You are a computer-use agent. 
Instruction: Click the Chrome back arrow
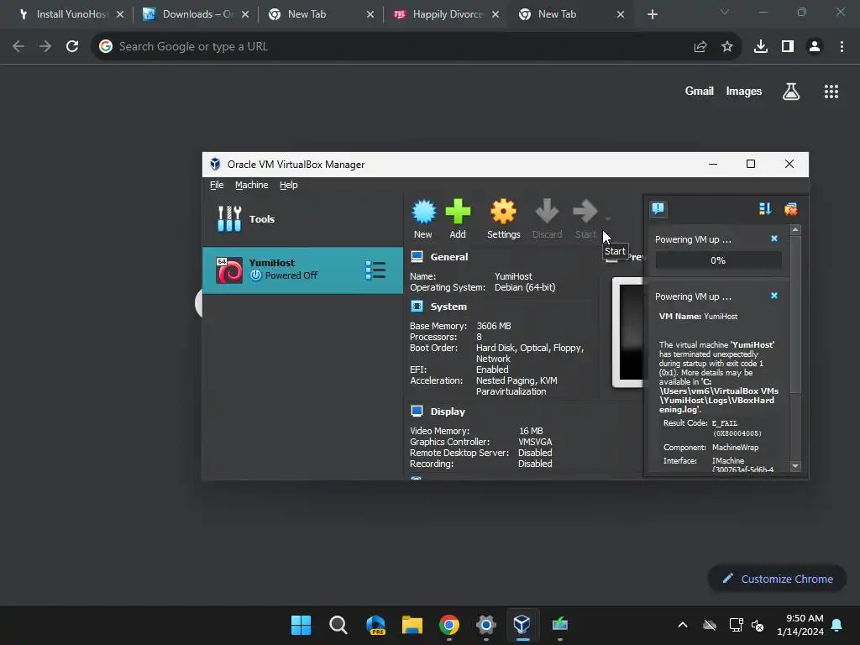18,47
